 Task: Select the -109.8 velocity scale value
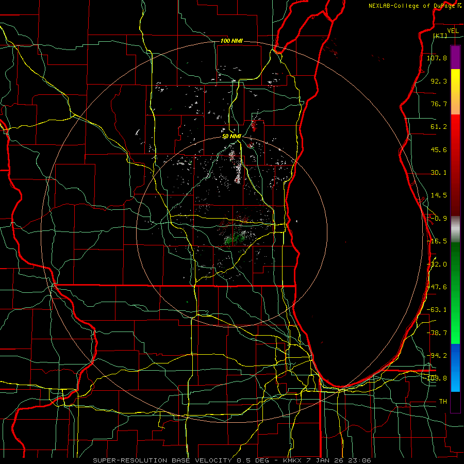[x=437, y=378]
